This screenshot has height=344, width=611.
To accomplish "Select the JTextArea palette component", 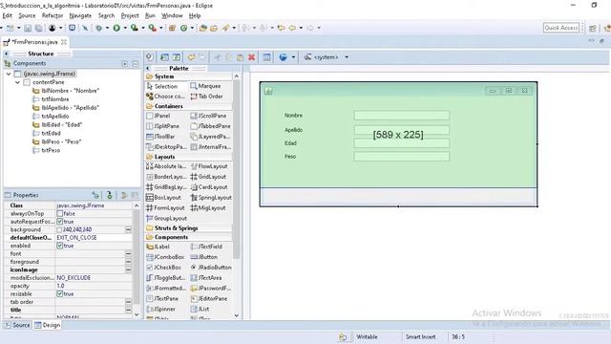I will pyautogui.click(x=206, y=278).
